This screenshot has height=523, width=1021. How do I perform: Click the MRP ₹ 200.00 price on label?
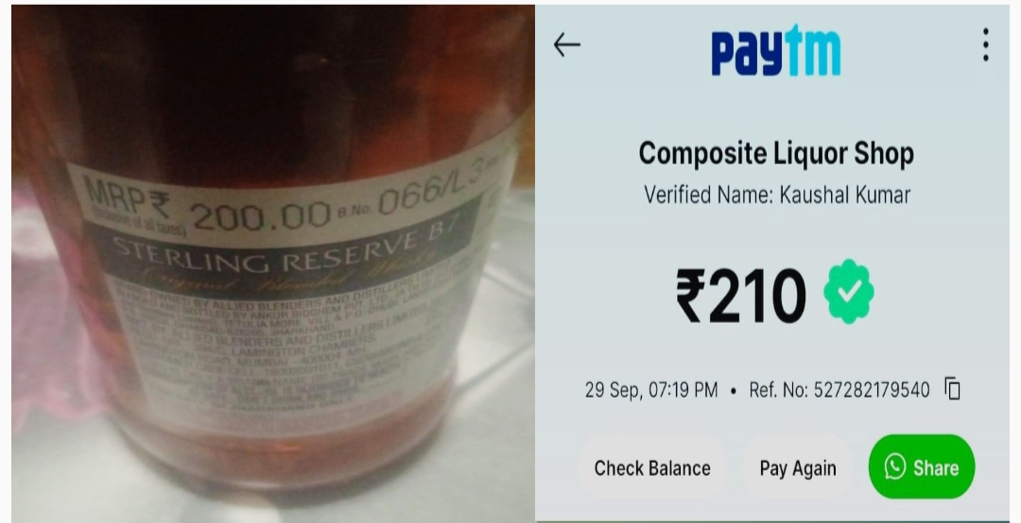[x=208, y=208]
